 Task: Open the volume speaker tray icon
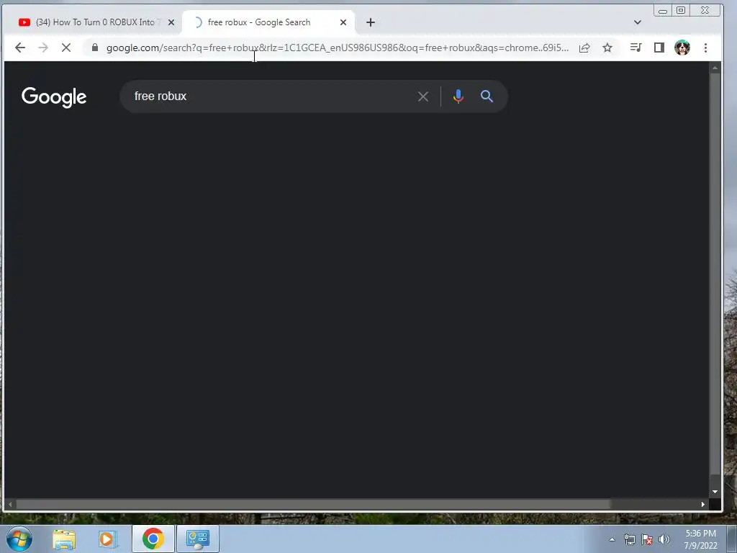click(x=664, y=539)
